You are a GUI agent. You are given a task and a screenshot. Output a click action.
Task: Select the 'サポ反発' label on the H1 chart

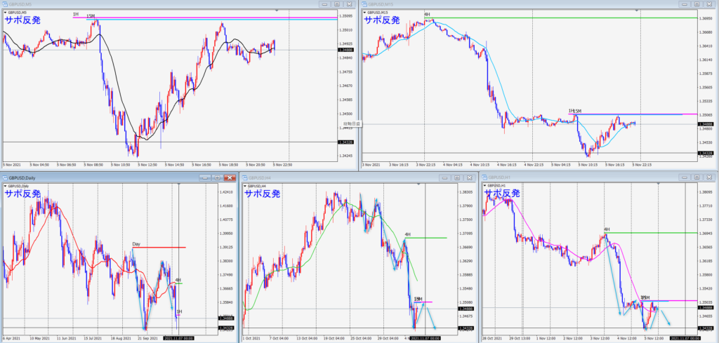(503, 194)
